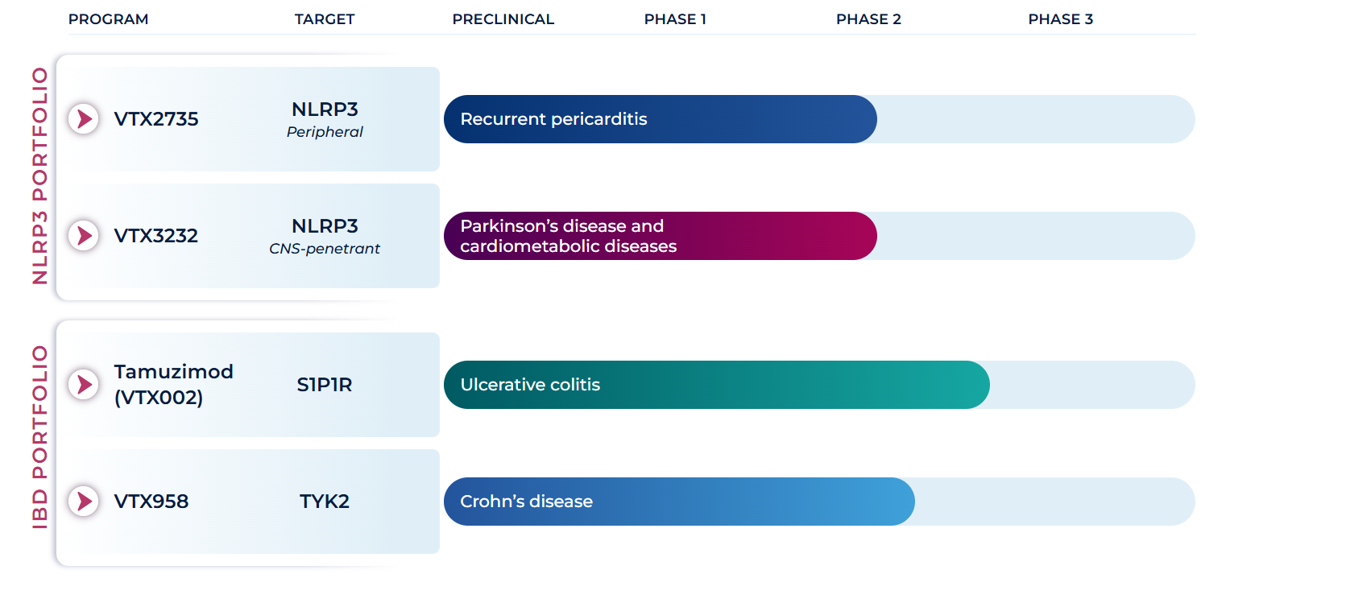
Task: Select the VTX958 program label
Action: click(x=151, y=502)
